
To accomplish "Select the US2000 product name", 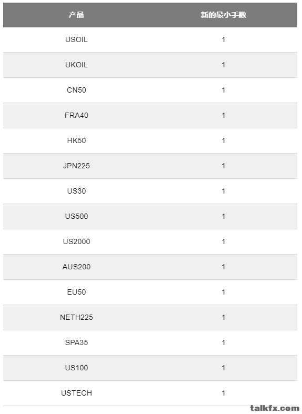I will point(76,241).
